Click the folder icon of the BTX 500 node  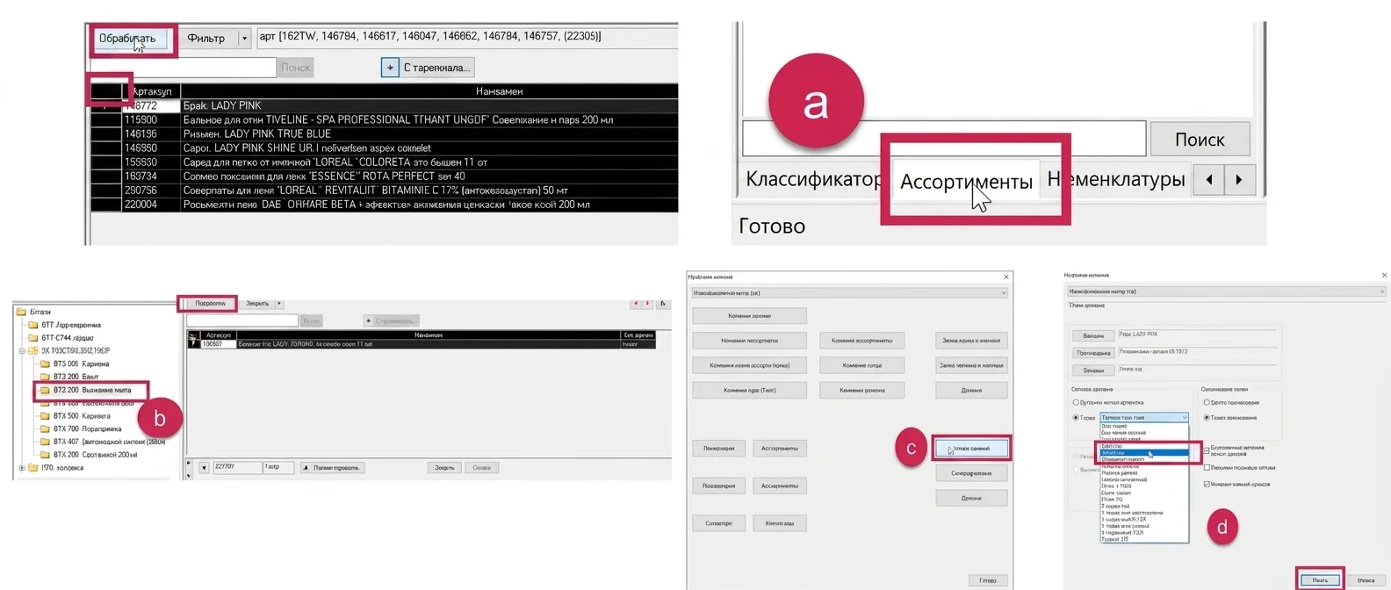coord(45,416)
